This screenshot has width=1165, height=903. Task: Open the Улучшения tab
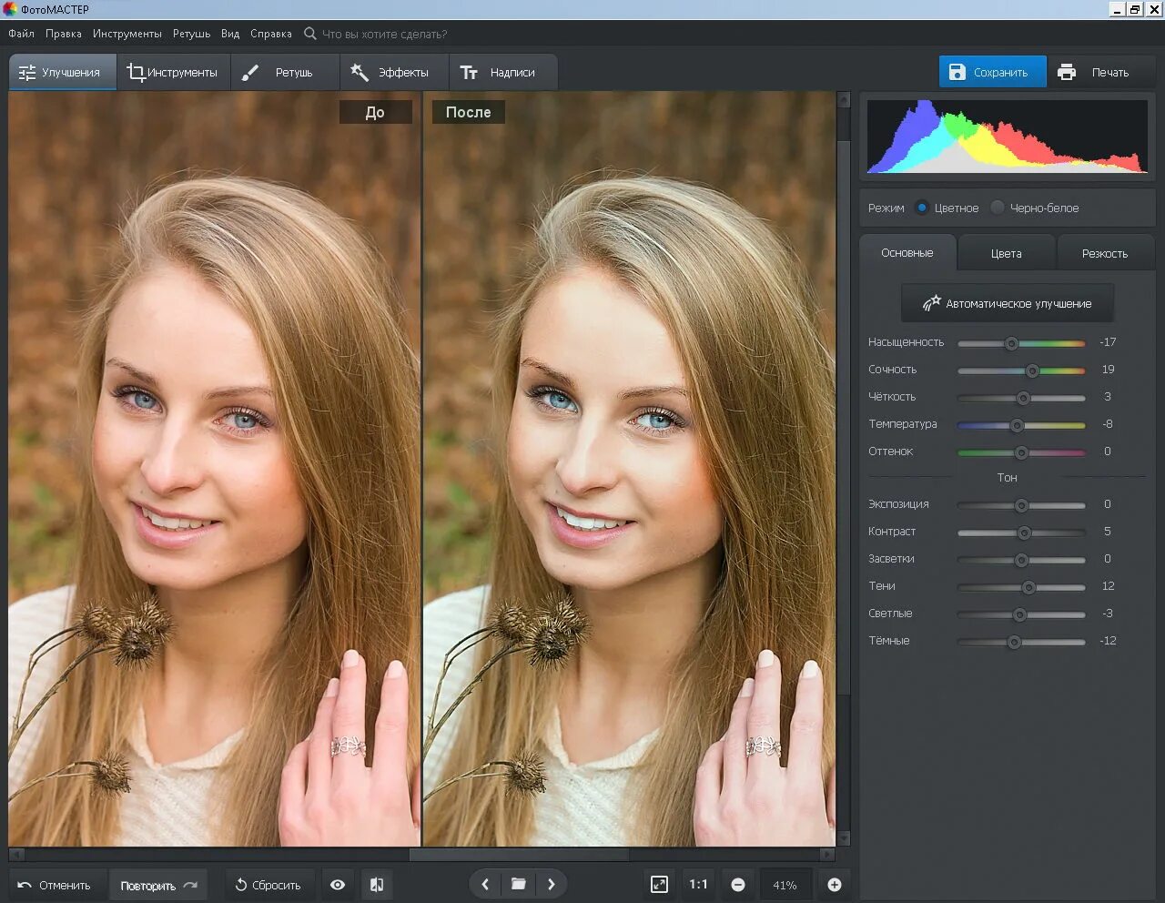(63, 73)
